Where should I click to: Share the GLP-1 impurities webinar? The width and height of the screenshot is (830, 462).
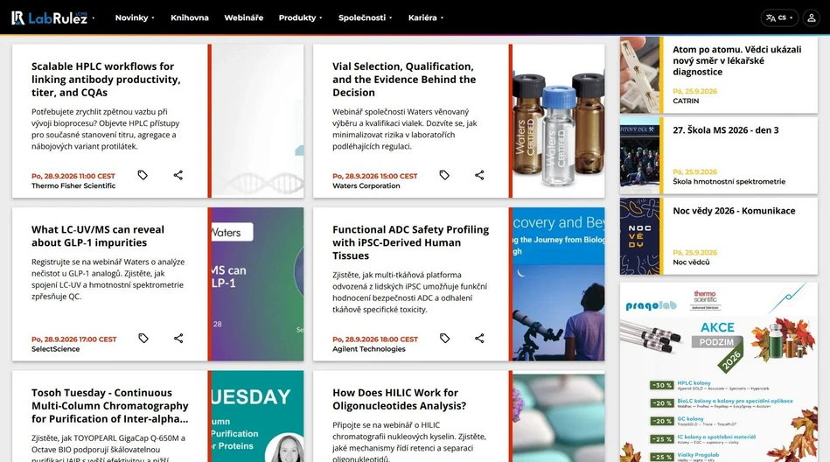(x=178, y=338)
